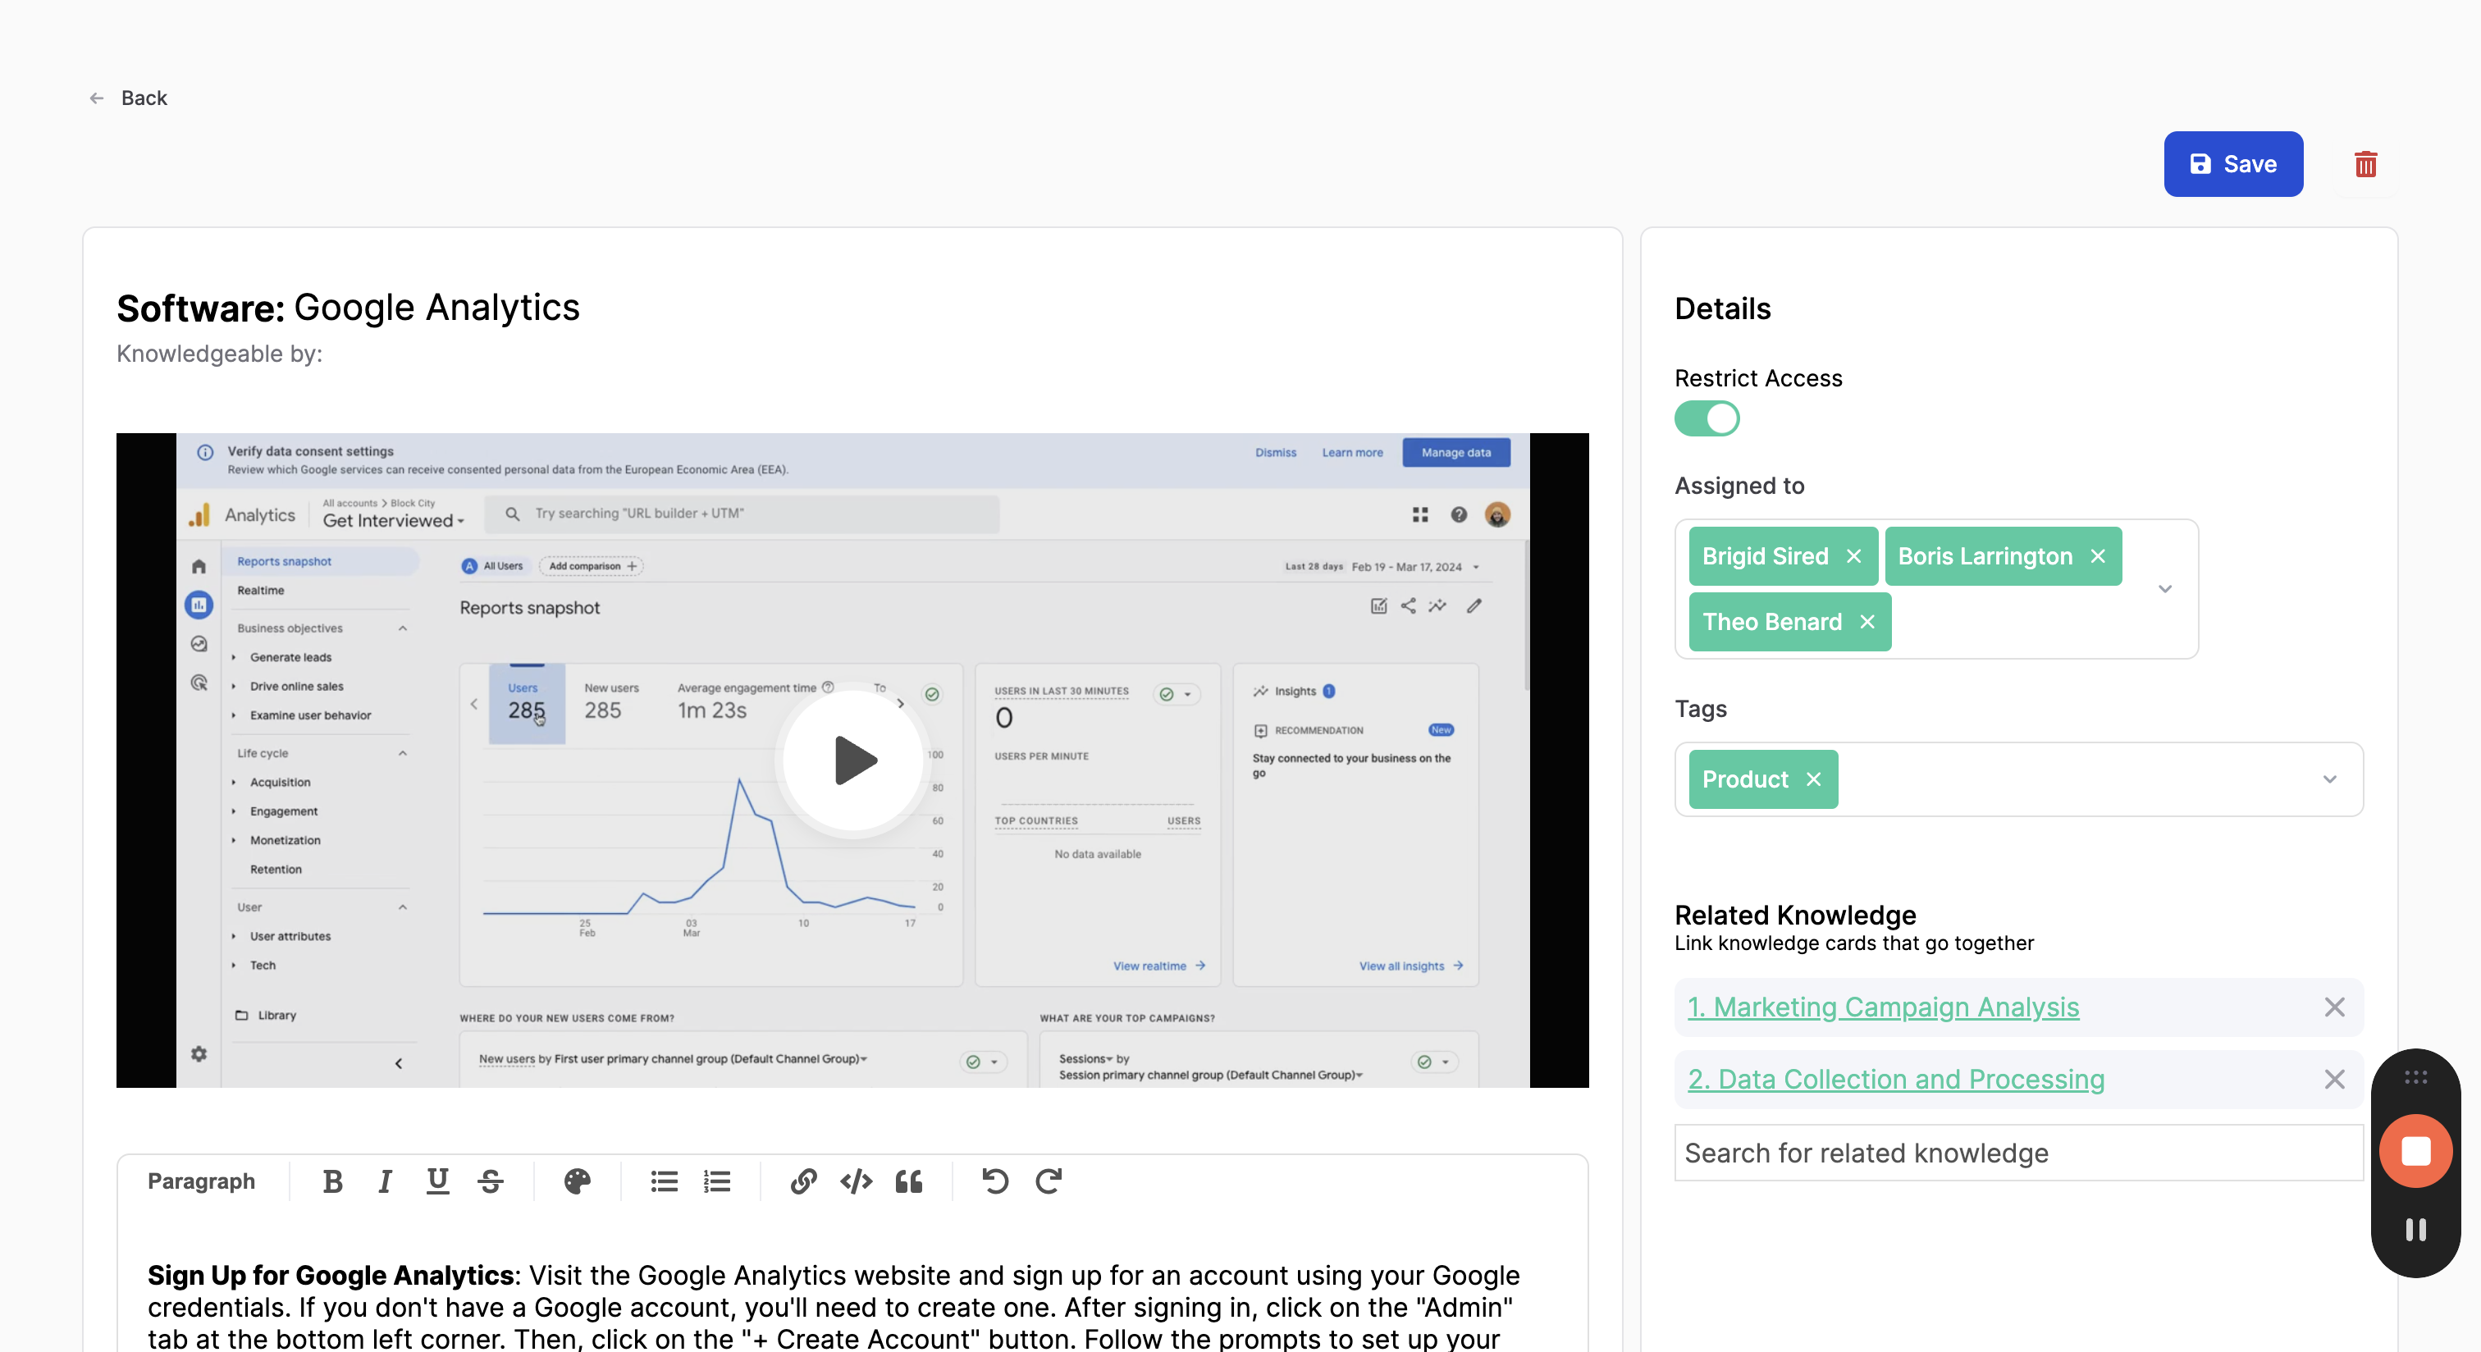This screenshot has width=2481, height=1352.
Task: Remove the Product tag
Action: [x=1813, y=779]
